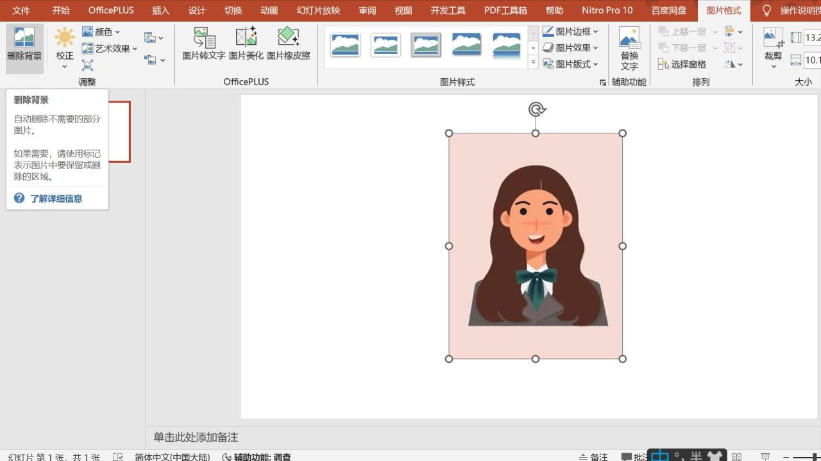This screenshot has height=461, width=821.
Task: Select the first picture style thumbnail
Action: coord(345,45)
